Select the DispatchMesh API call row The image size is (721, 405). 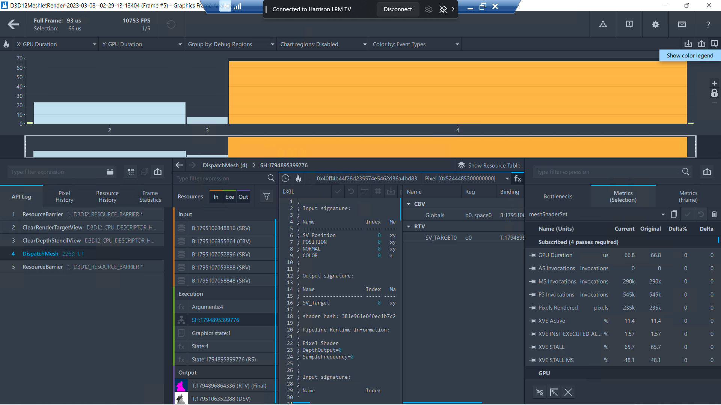[82, 254]
